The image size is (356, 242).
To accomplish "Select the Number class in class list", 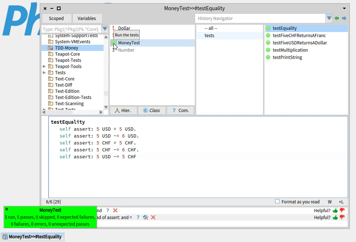I will point(126,50).
